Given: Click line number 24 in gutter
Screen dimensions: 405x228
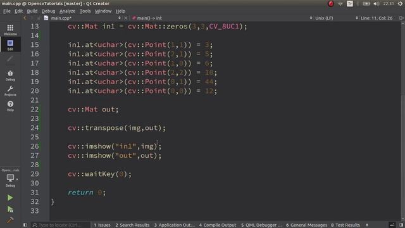Looking at the screenshot, I should click(35, 128).
